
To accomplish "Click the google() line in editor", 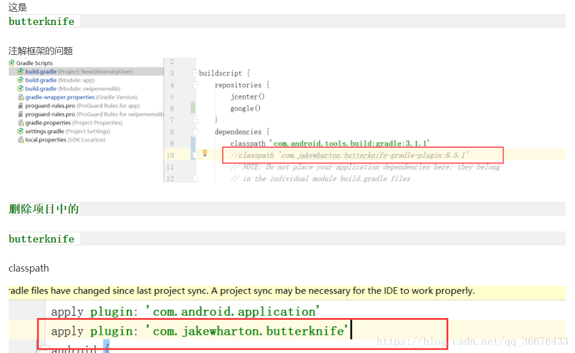I will click(x=245, y=108).
